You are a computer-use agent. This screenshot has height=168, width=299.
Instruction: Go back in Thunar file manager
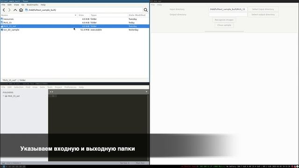pyautogui.click(x=4, y=10)
